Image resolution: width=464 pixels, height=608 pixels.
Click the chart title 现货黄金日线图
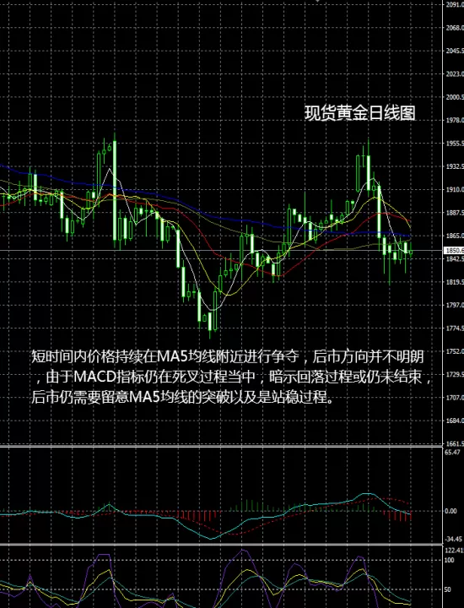click(360, 113)
